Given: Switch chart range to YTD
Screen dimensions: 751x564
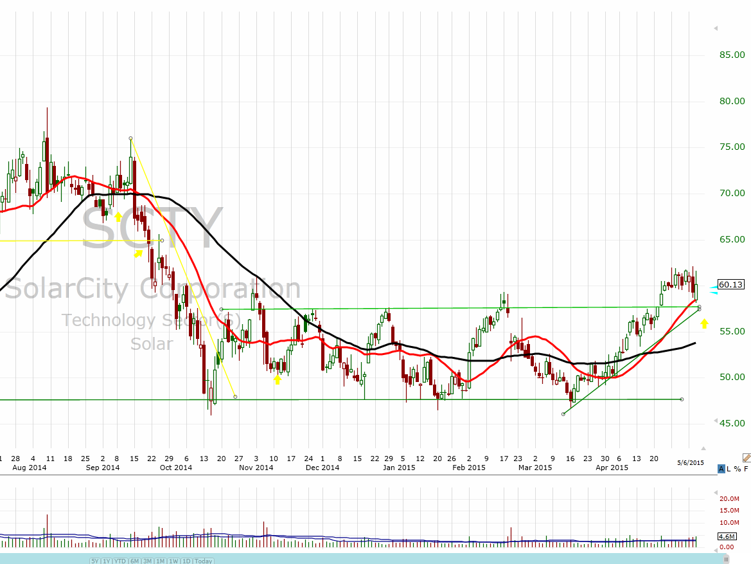Looking at the screenshot, I should pos(120,561).
